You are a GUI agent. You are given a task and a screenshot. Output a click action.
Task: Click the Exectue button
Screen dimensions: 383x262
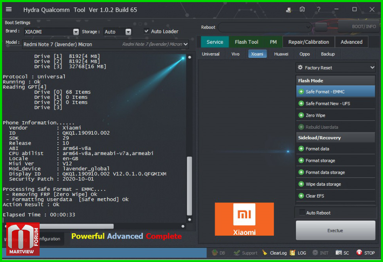pos(335,230)
